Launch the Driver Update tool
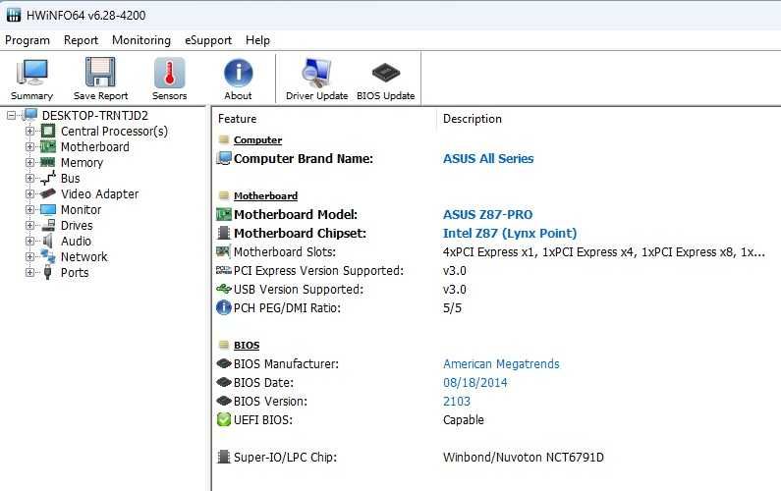 tap(316, 79)
